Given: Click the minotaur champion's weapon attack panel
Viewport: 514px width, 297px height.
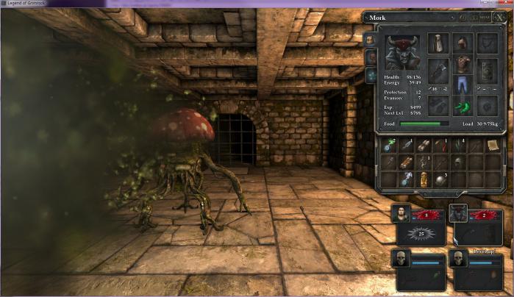Looking at the screenshot, I should [x=478, y=234].
